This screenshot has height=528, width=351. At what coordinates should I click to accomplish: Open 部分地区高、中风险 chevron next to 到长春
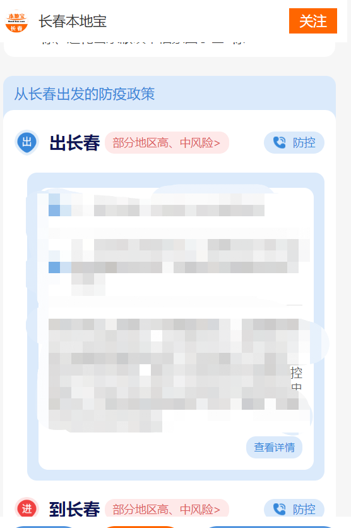coord(167,508)
